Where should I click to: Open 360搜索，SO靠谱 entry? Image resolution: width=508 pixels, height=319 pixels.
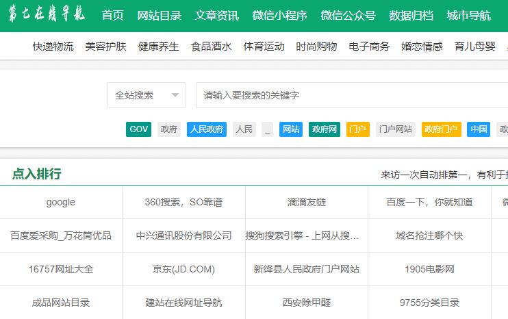(183, 202)
